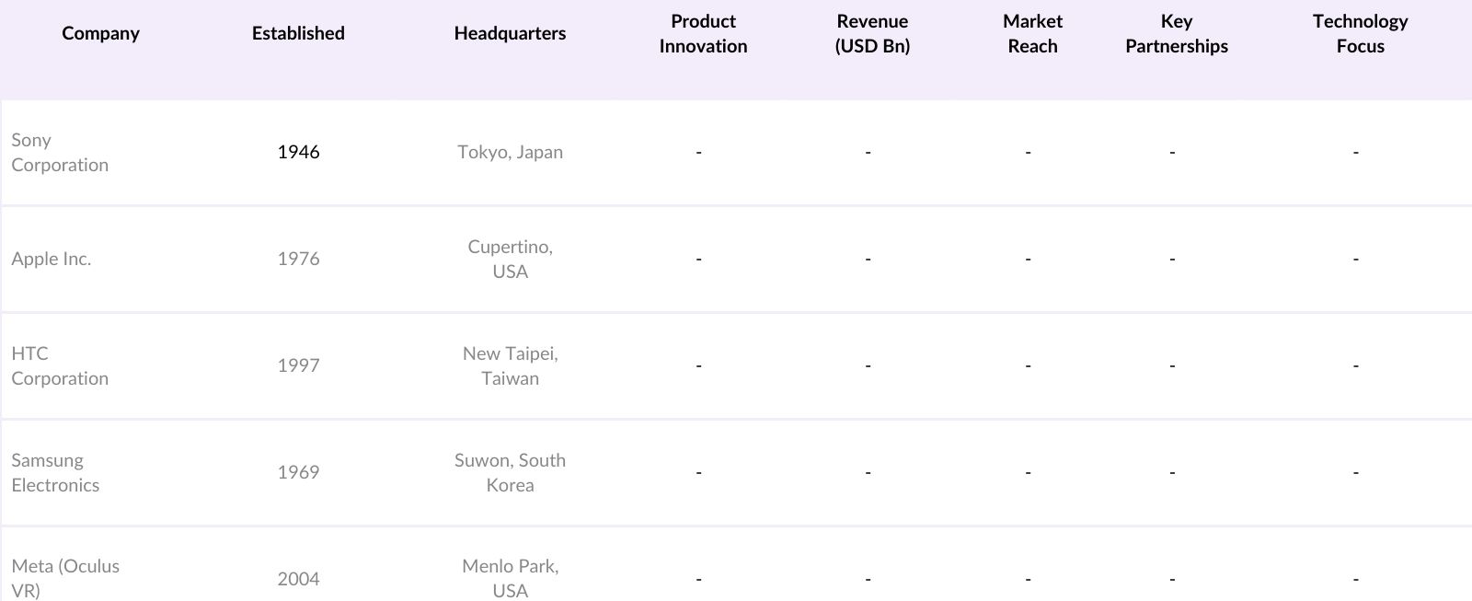Select the 1997 established year cell
The width and height of the screenshot is (1472, 601).
click(298, 366)
